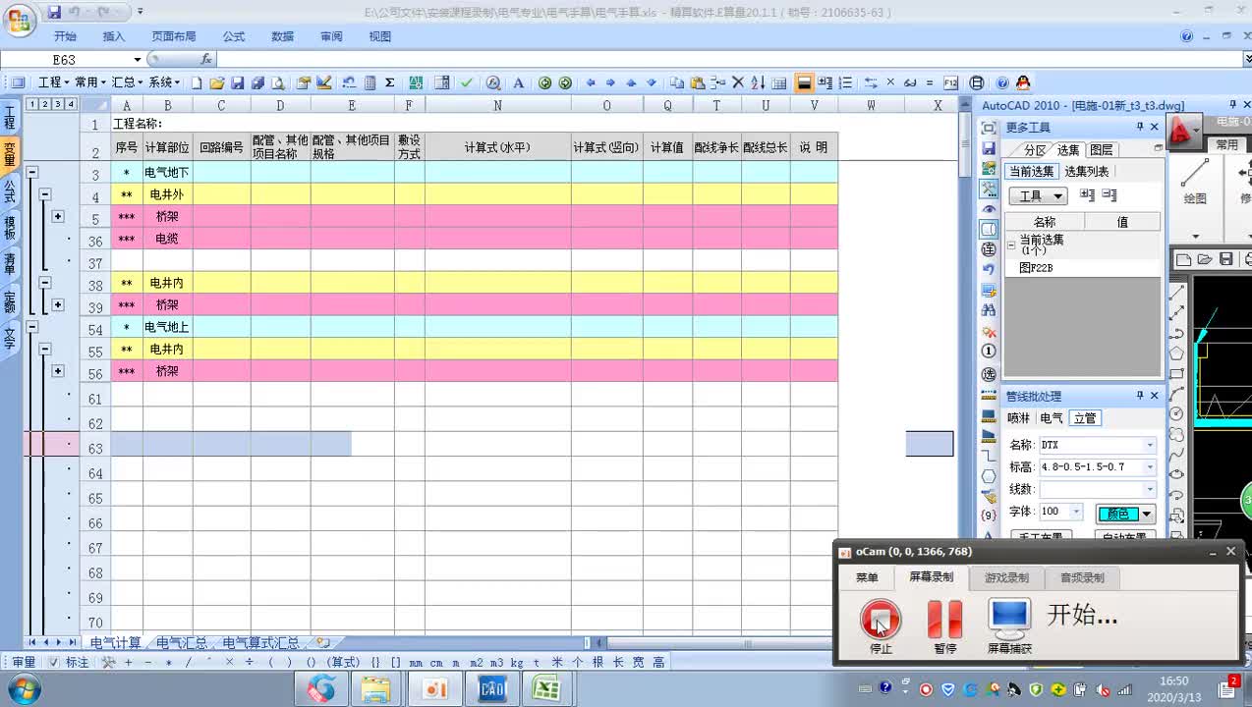Click the F12 icon in the toolbar
The height and width of the screenshot is (707, 1252).
point(950,83)
